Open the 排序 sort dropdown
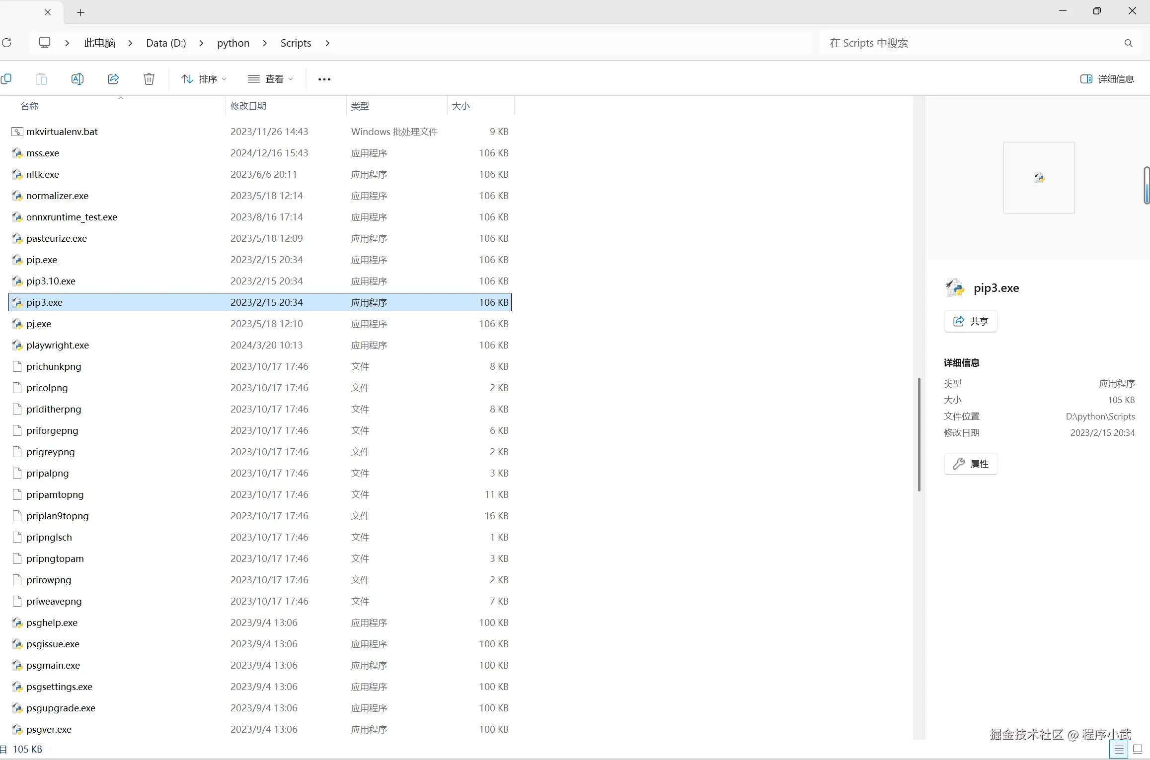Viewport: 1150px width, 760px height. (204, 79)
